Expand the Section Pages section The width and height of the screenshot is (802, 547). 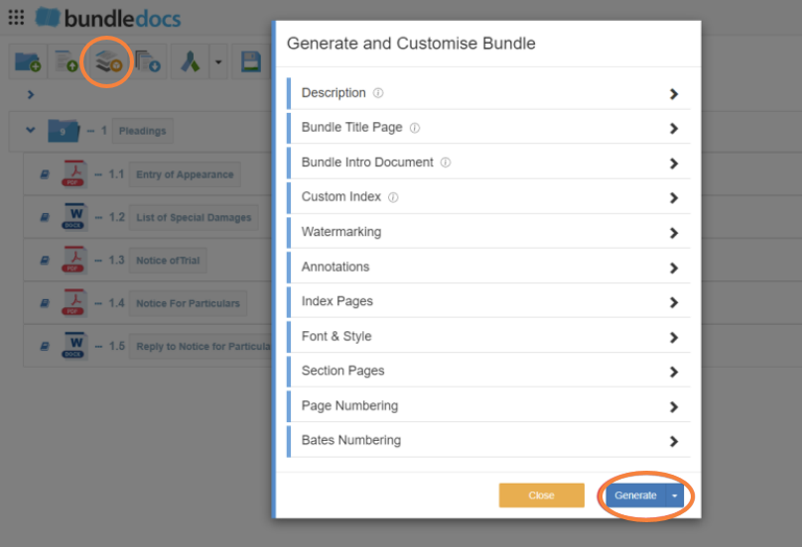[x=488, y=371]
